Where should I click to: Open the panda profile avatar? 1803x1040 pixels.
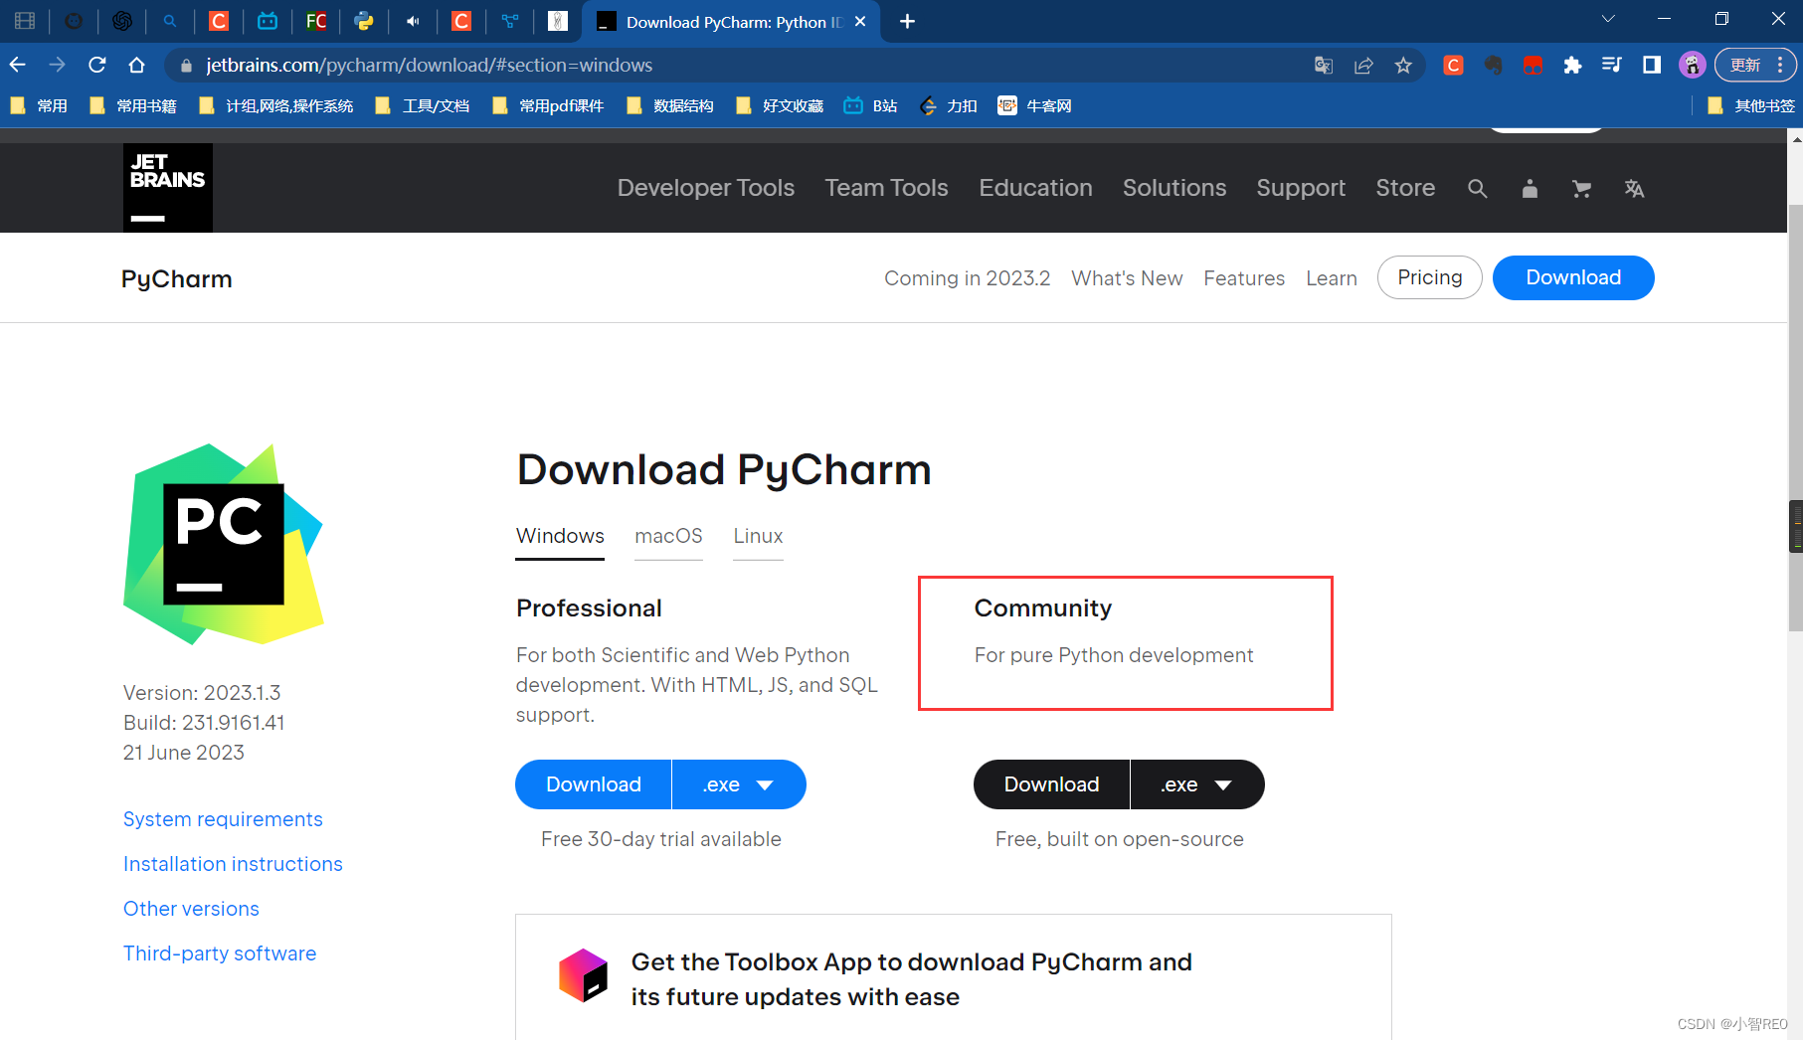1693,65
